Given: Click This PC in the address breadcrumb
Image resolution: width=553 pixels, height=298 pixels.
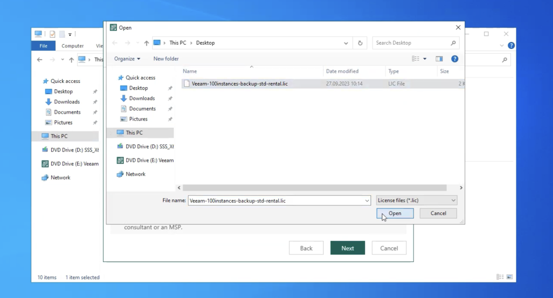Looking at the screenshot, I should pyautogui.click(x=178, y=43).
